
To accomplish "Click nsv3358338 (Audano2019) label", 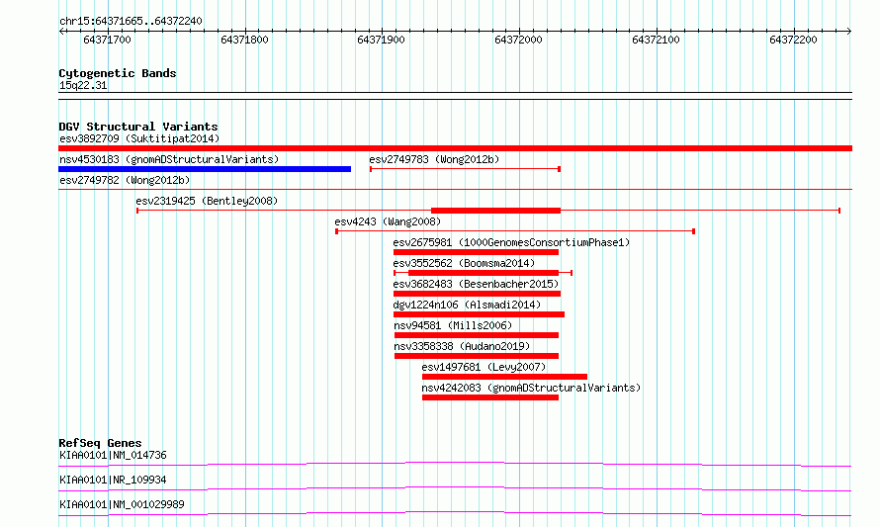I will [462, 346].
